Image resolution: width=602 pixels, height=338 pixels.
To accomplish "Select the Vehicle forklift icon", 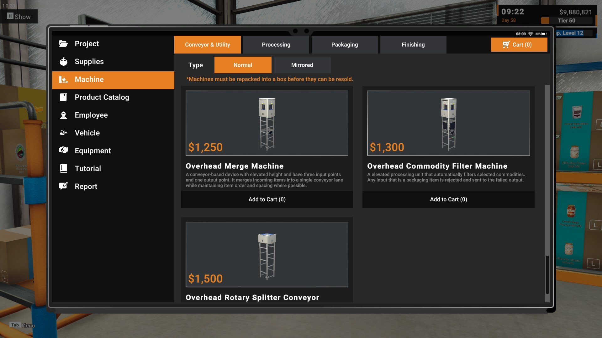I will pos(63,133).
